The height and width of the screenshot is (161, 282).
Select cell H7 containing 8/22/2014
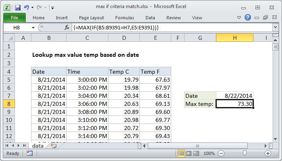(235, 96)
